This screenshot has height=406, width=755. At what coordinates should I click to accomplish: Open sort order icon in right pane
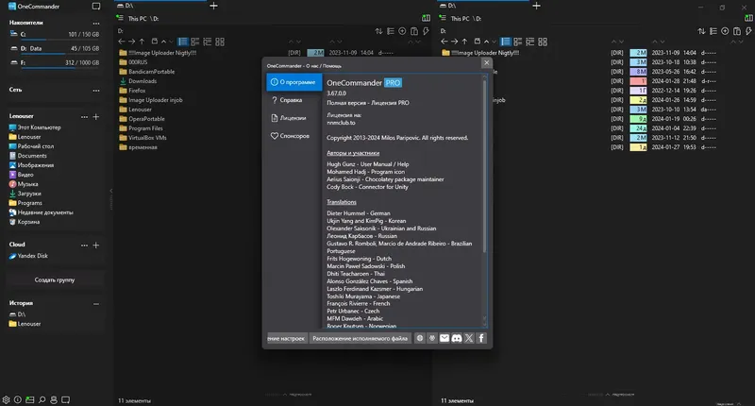(701, 31)
